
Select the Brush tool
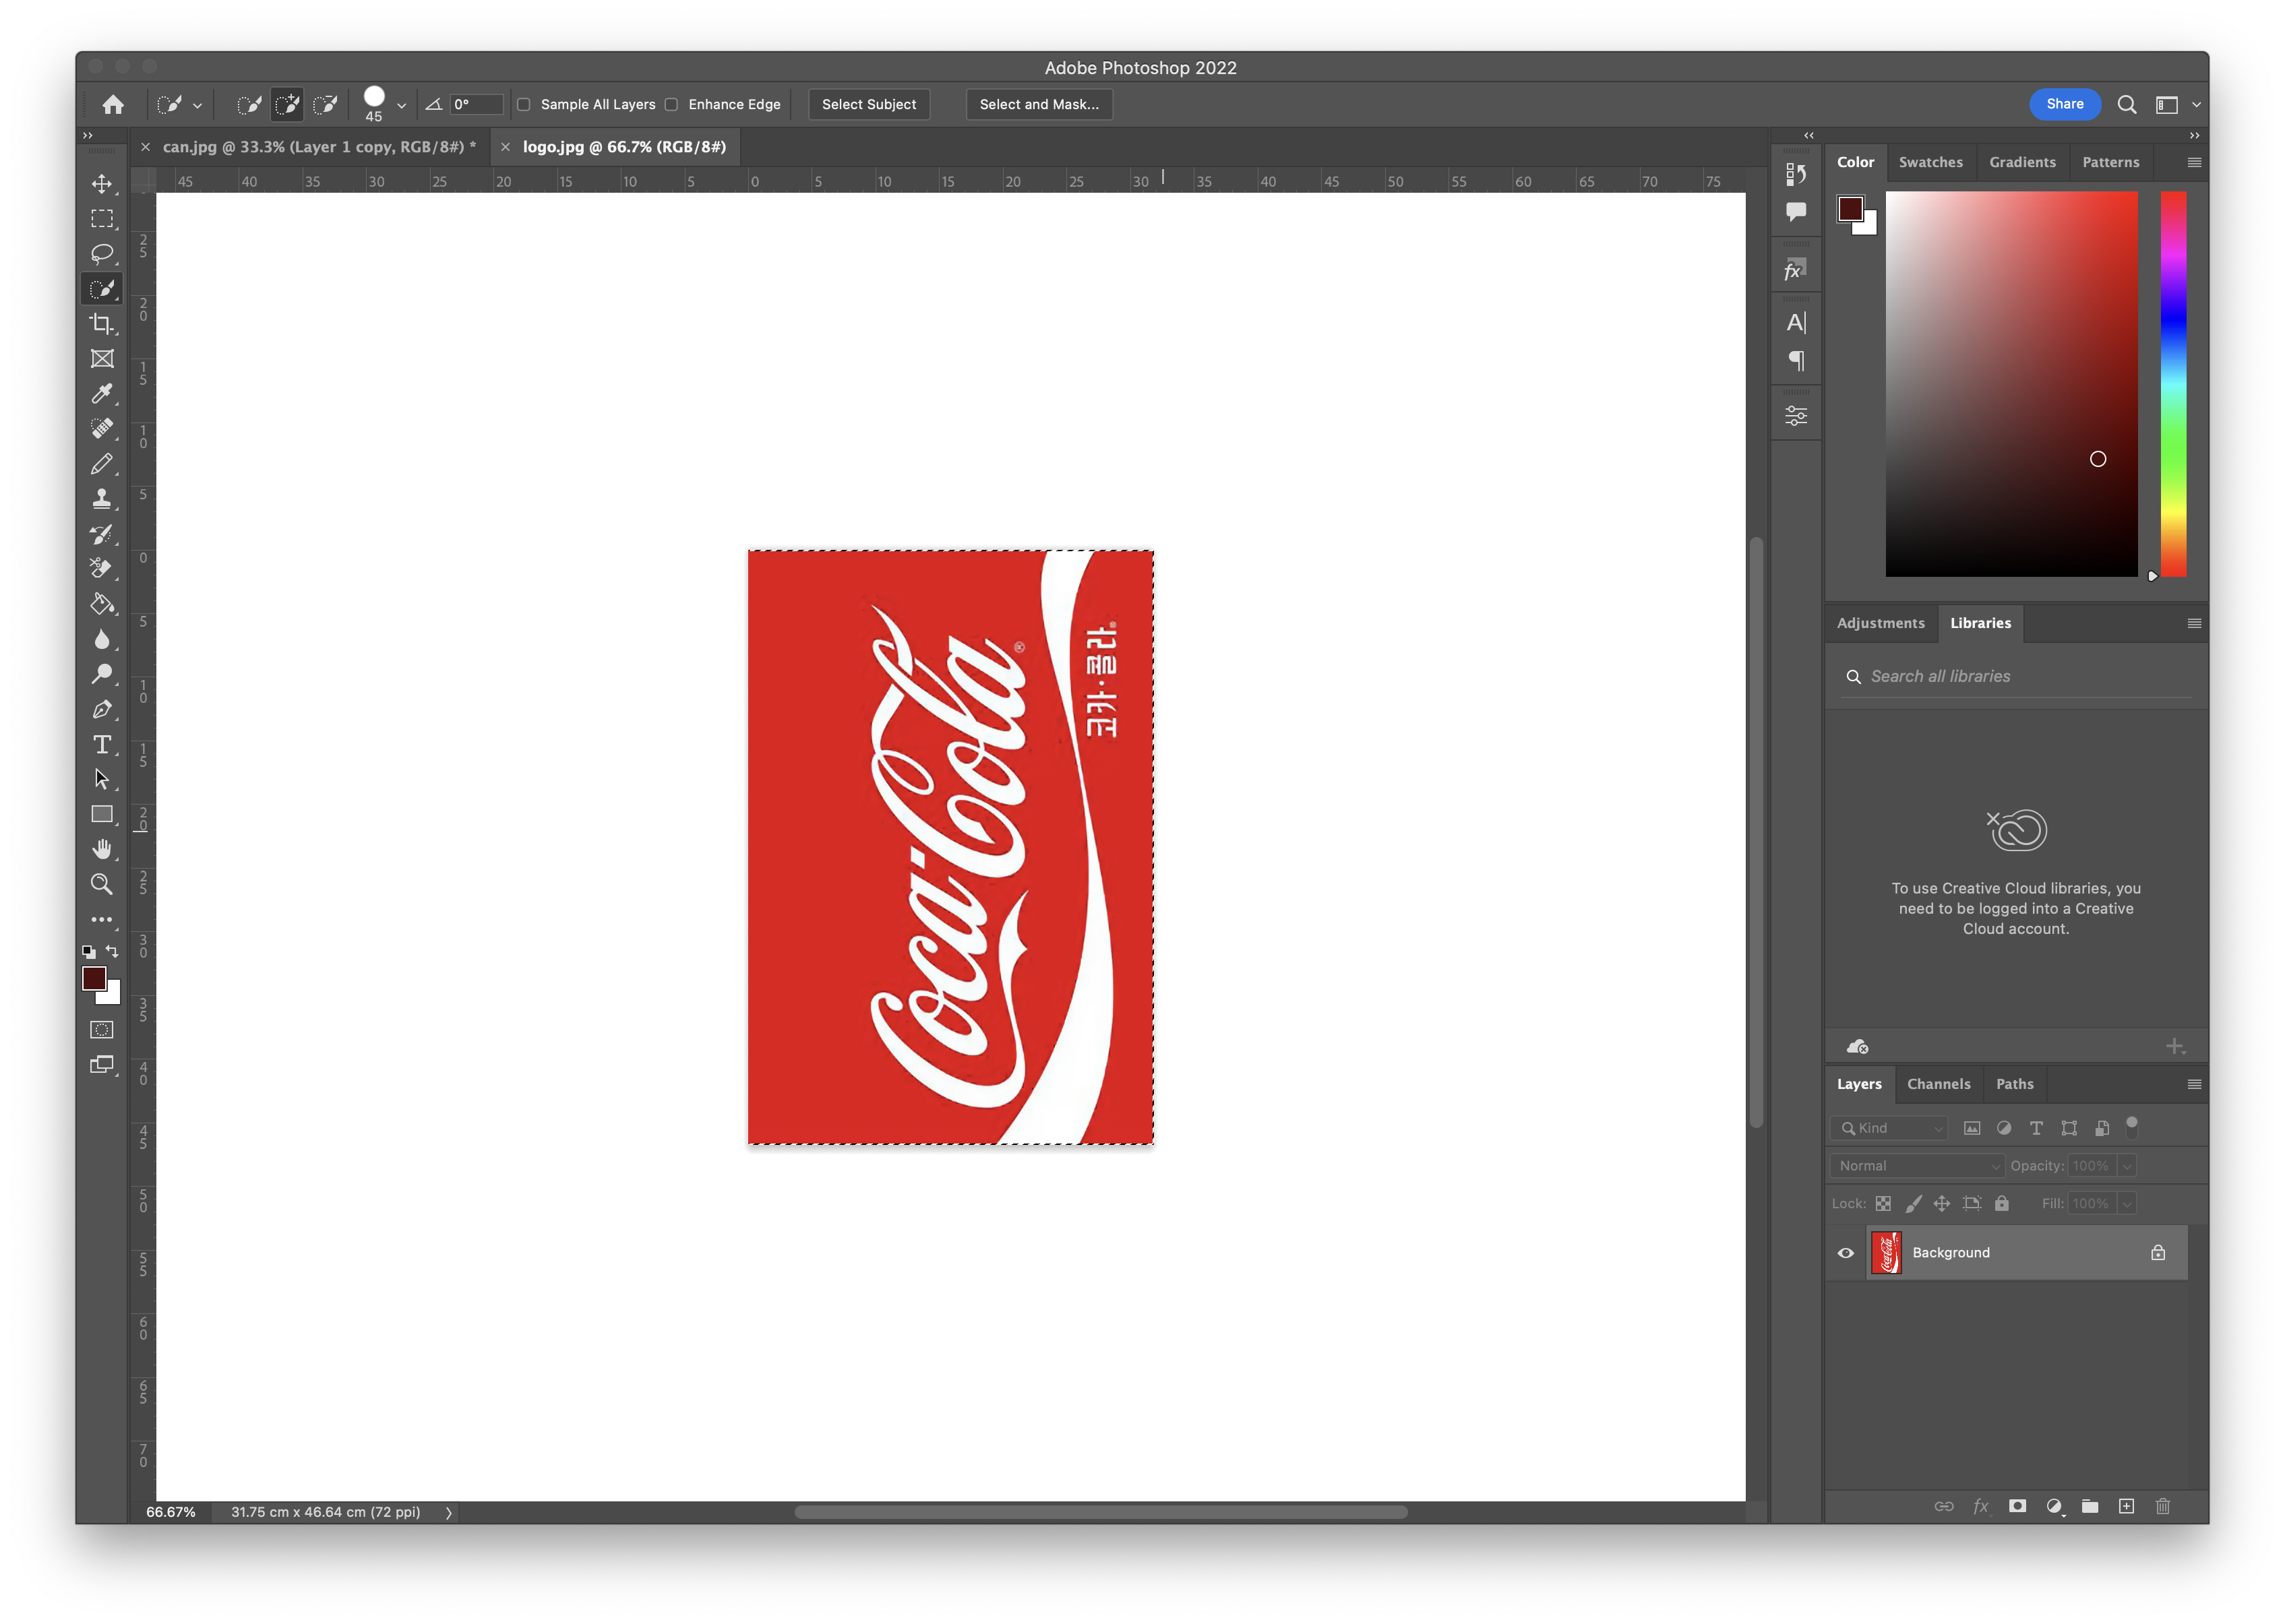click(x=102, y=463)
